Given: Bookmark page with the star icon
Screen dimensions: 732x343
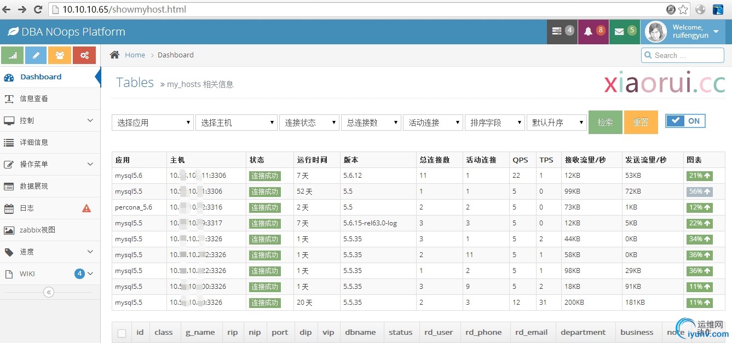Looking at the screenshot, I should (683, 9).
